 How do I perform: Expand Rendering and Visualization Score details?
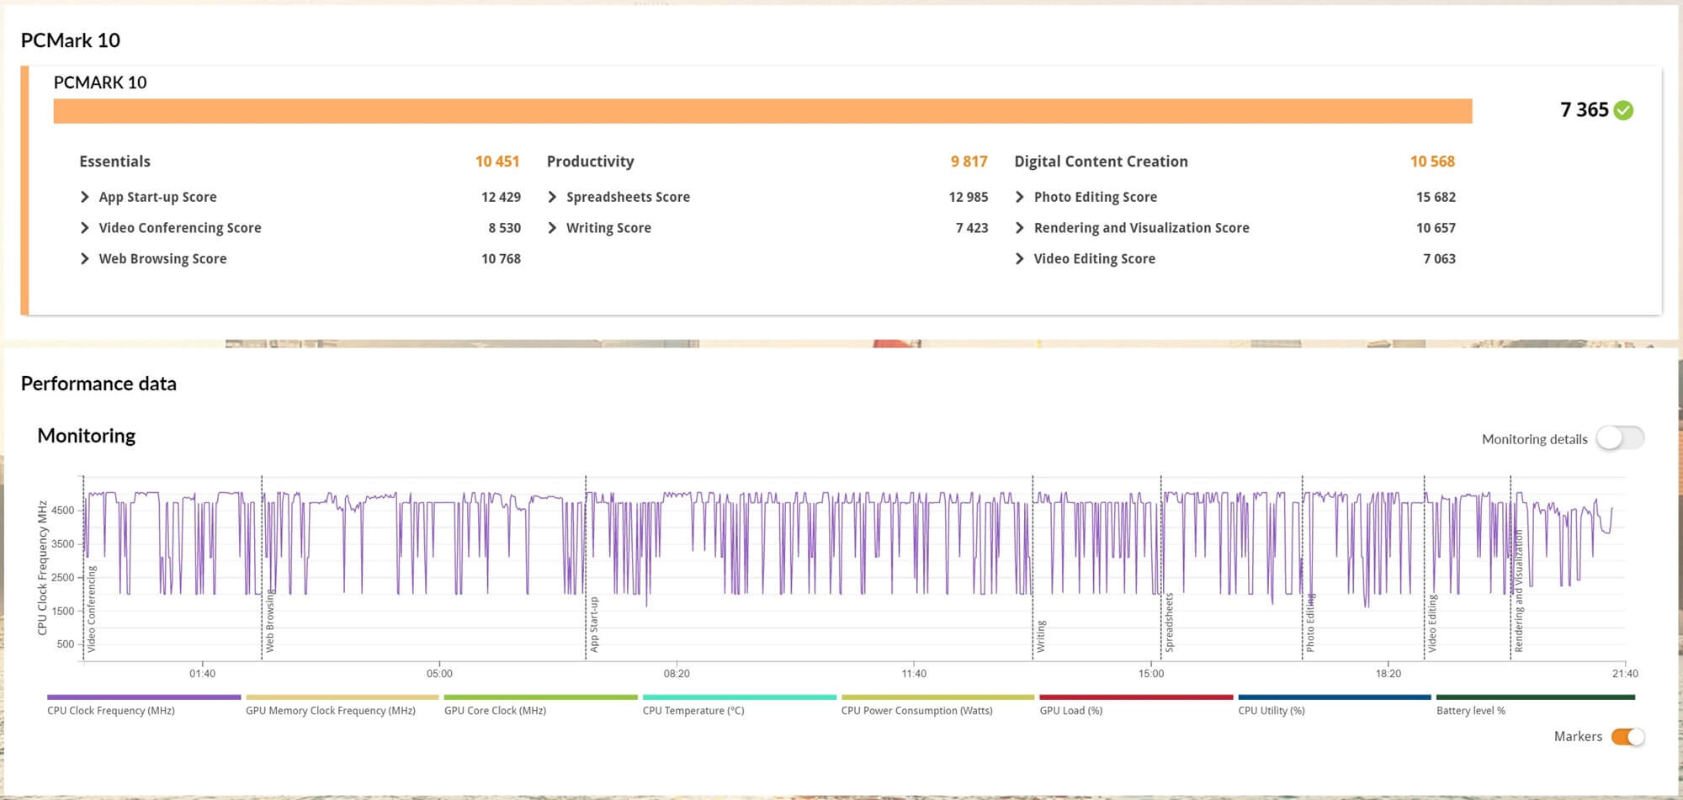[1020, 228]
